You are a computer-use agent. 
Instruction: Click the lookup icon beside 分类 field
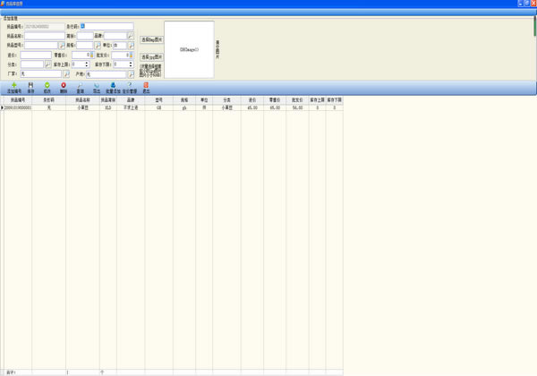pos(48,64)
